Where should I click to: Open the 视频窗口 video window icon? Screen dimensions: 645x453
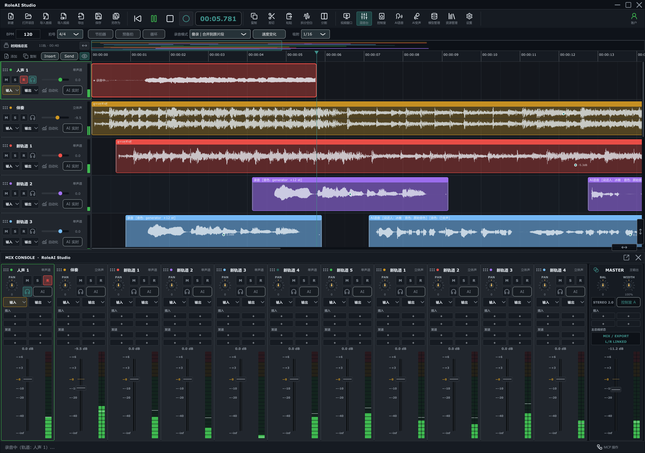pos(347,18)
